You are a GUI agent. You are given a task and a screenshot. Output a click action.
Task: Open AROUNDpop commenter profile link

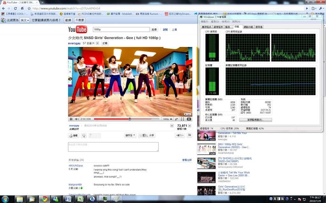(x=76, y=166)
